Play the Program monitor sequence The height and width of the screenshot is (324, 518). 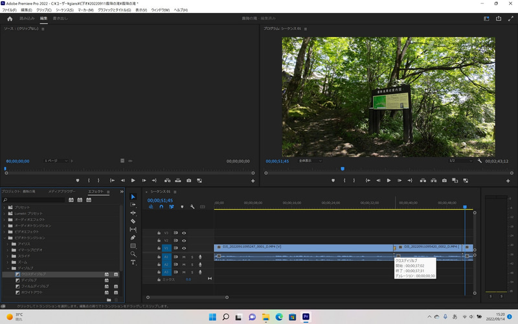coord(388,181)
